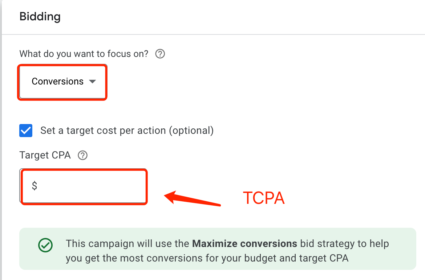425x280 pixels.
Task: Click the Target CPA label text
Action: [x=45, y=155]
